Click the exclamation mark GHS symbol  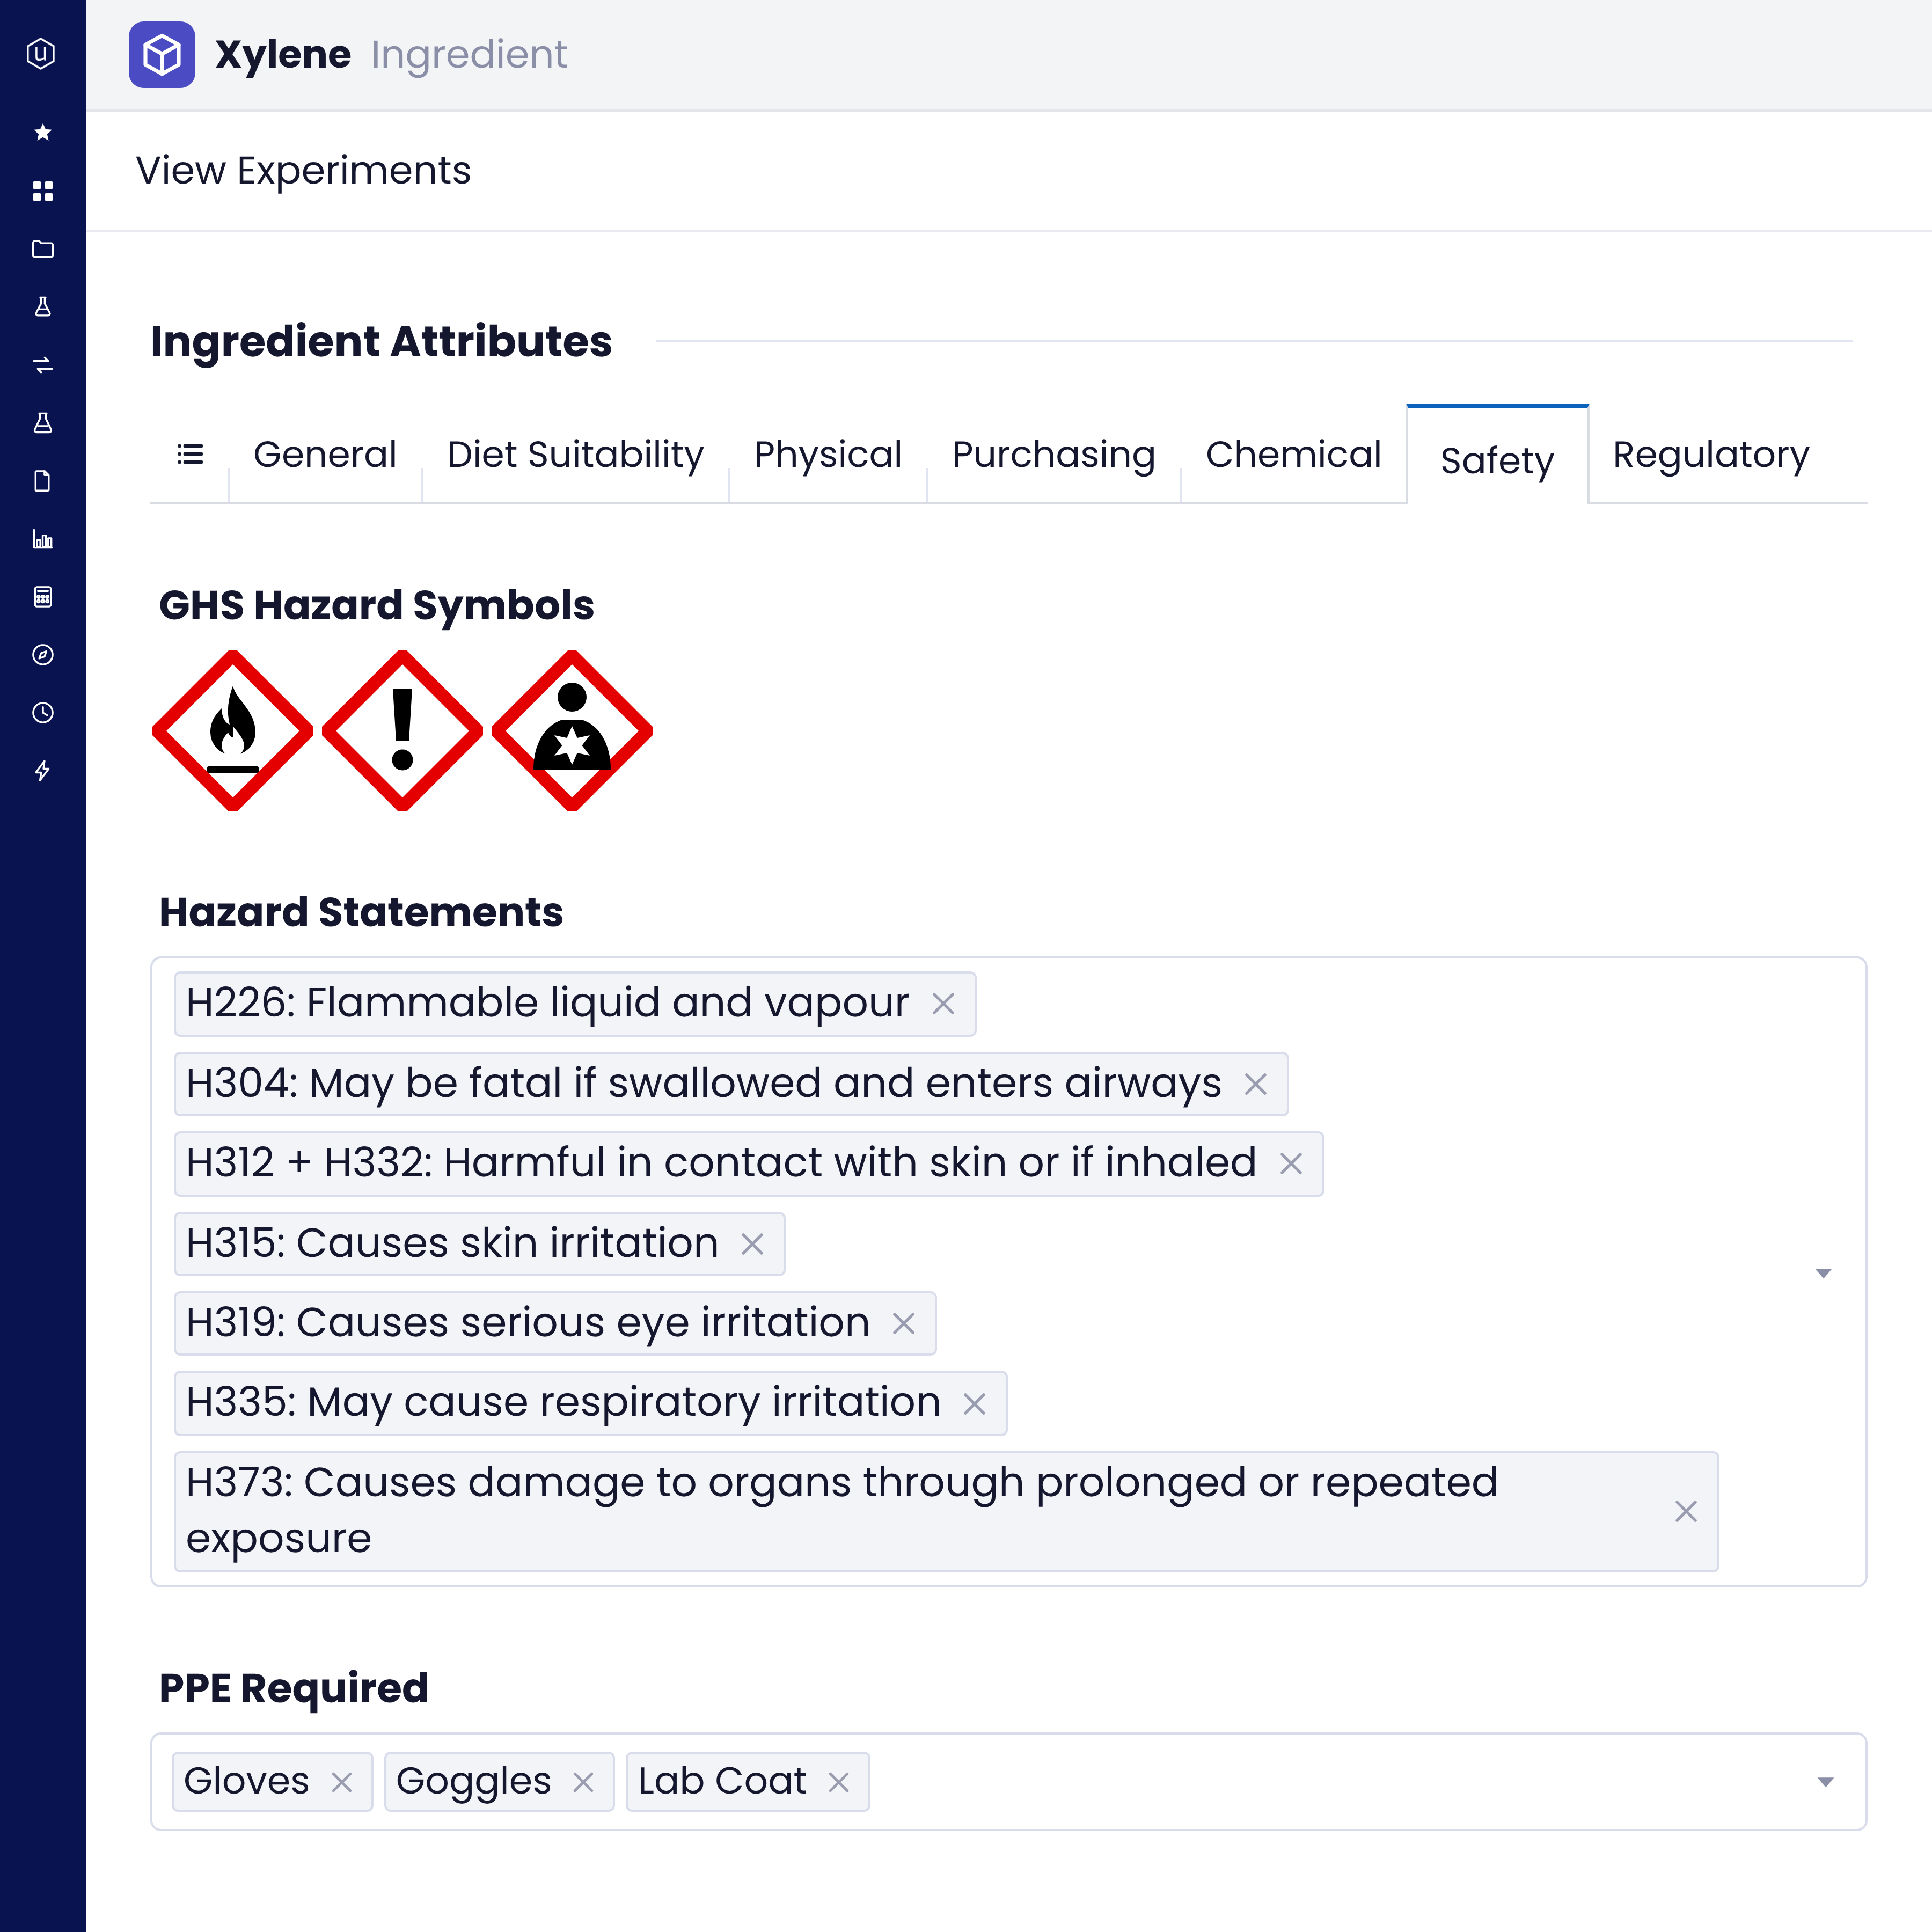pos(403,731)
